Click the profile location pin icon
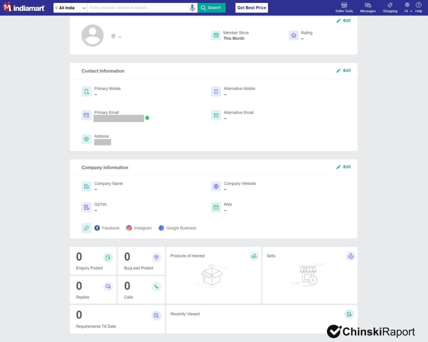The image size is (428, 342). (x=113, y=36)
